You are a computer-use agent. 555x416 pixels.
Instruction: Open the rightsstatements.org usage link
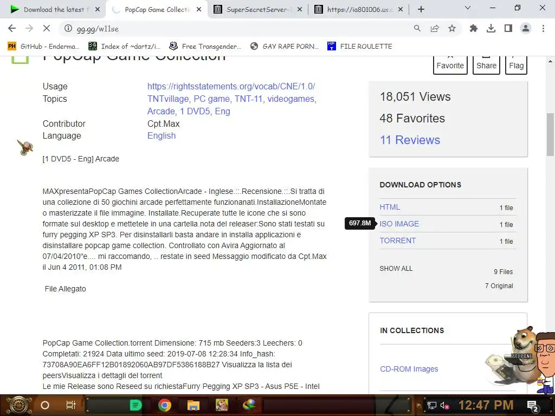click(231, 86)
